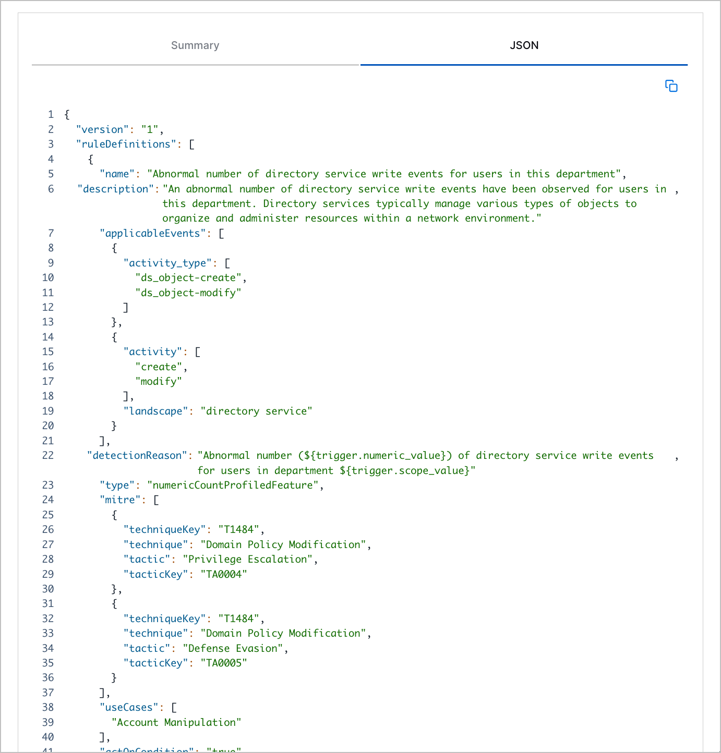Image resolution: width=721 pixels, height=753 pixels.
Task: Select the "applicableEvents" key
Action: tap(152, 233)
